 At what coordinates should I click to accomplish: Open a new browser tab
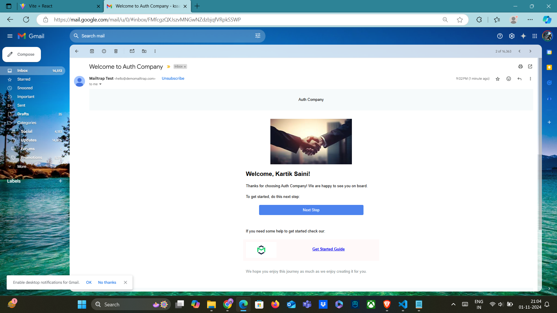[197, 6]
